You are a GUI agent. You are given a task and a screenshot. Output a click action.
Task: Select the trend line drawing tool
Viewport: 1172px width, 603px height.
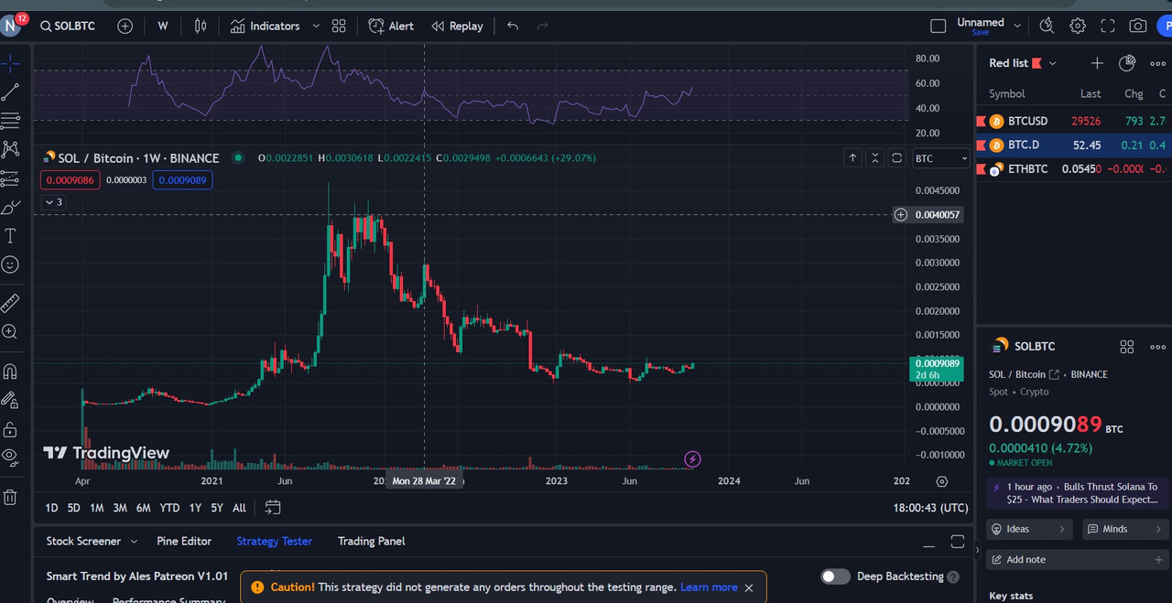click(x=10, y=92)
